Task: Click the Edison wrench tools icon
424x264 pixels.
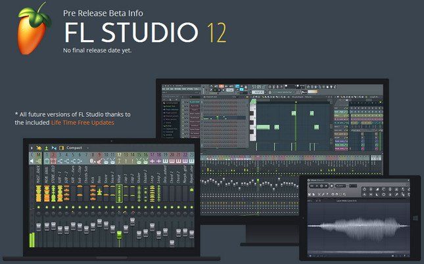Action: [323, 194]
